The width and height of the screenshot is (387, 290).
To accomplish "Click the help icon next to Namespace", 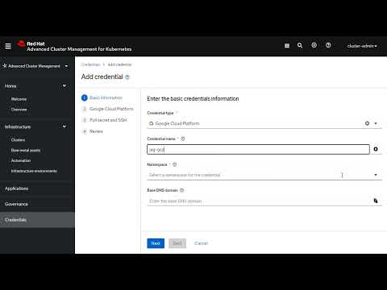I will tap(174, 164).
